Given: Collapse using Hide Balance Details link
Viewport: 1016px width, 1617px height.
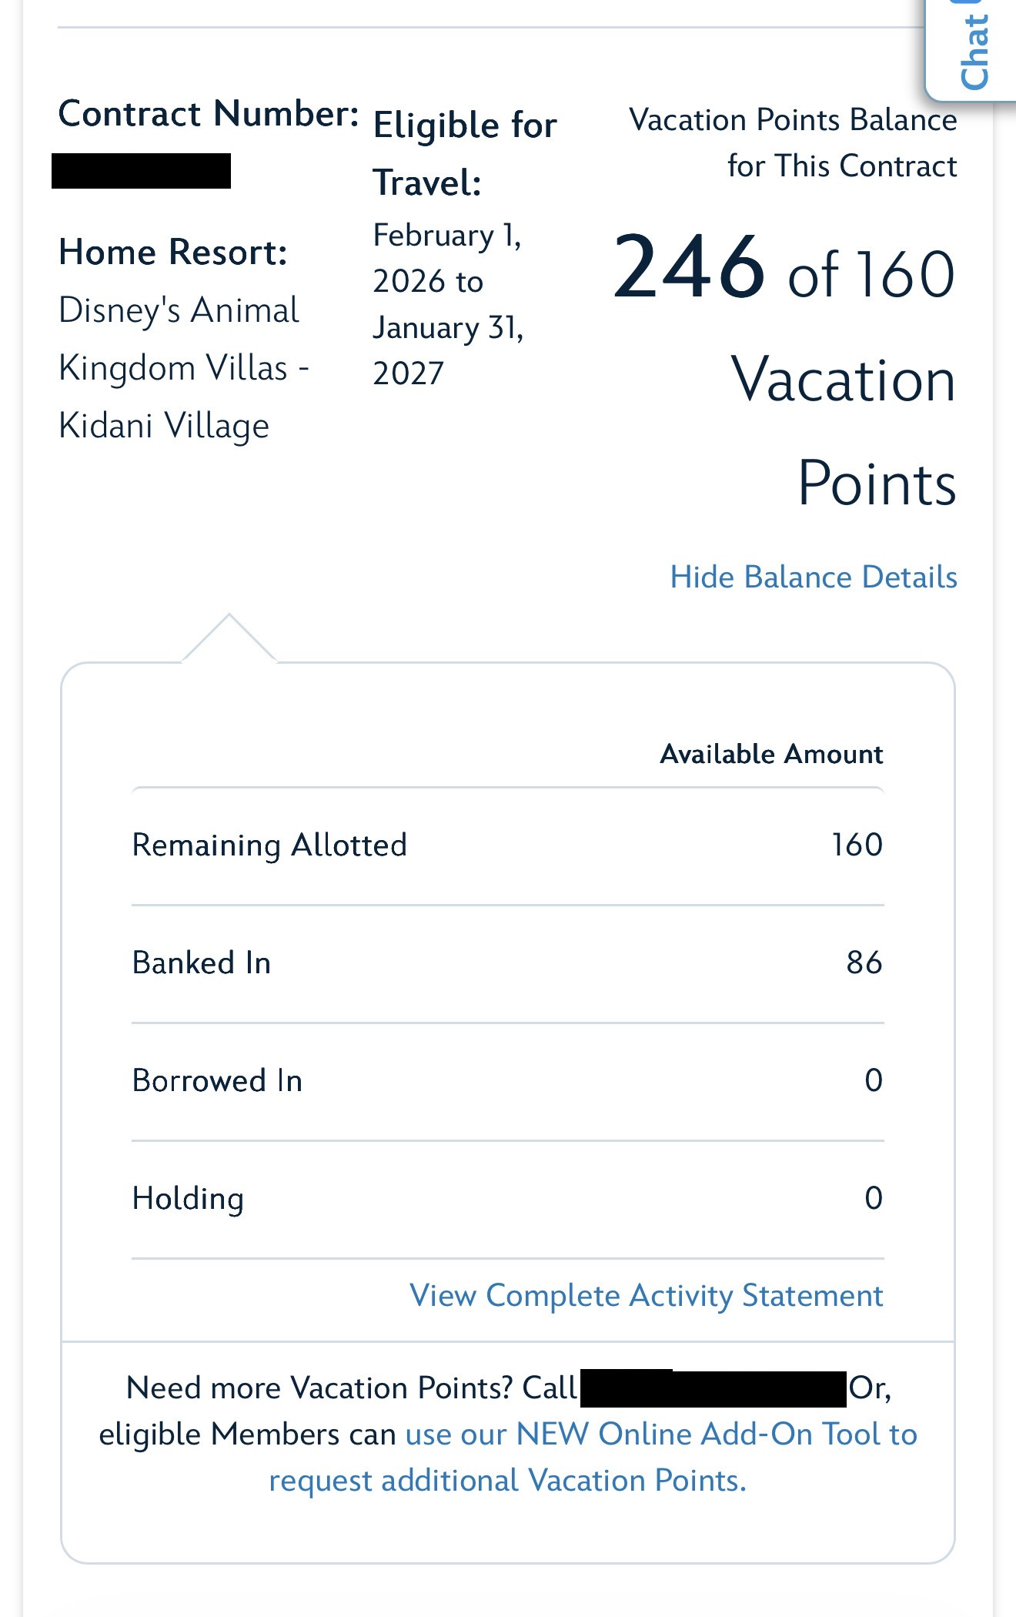Looking at the screenshot, I should [813, 577].
